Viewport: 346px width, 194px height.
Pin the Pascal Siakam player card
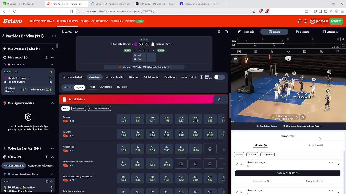point(219,99)
